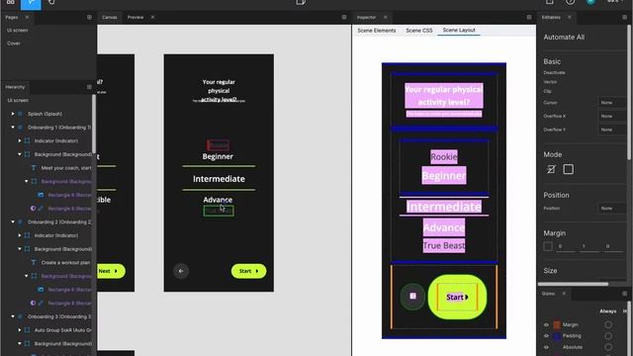This screenshot has height=356, width=633.
Task: Open the Inspector panel layout menu icon
Action: tap(529, 18)
